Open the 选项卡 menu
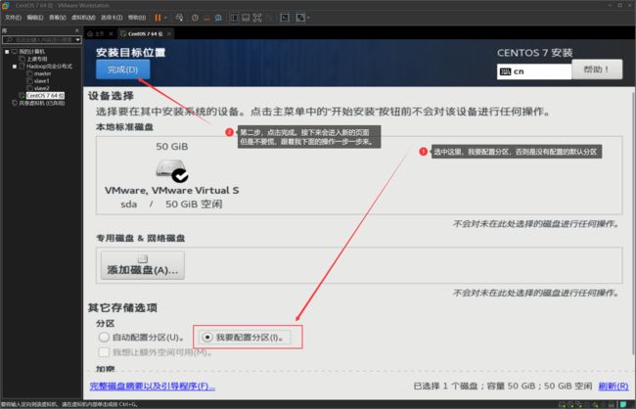Image resolution: width=636 pixels, height=409 pixels. click(x=112, y=18)
